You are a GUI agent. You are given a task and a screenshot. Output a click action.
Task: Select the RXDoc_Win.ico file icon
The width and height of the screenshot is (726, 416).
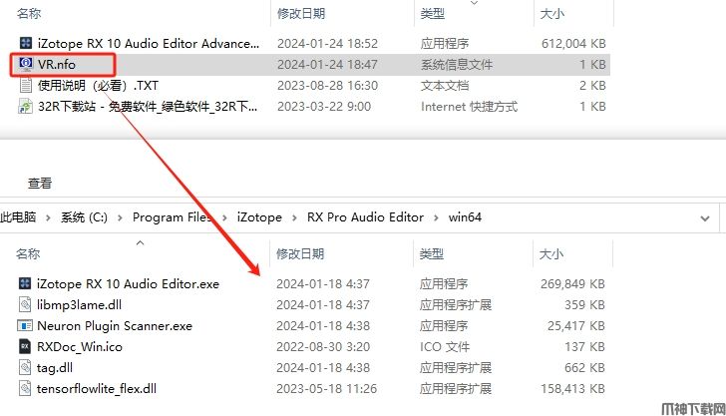pos(25,346)
